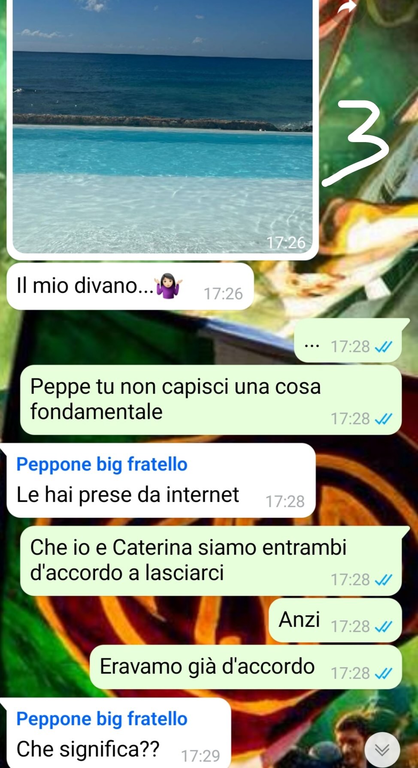Select the 'Le hai prese da internet' message
The height and width of the screenshot is (768, 418).
[161, 480]
